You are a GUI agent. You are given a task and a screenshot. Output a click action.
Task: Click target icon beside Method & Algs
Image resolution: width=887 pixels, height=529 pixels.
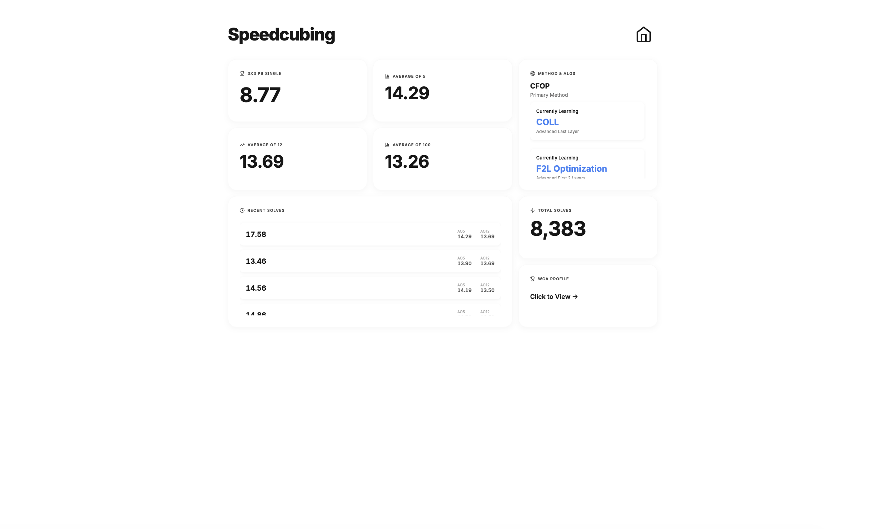point(532,73)
